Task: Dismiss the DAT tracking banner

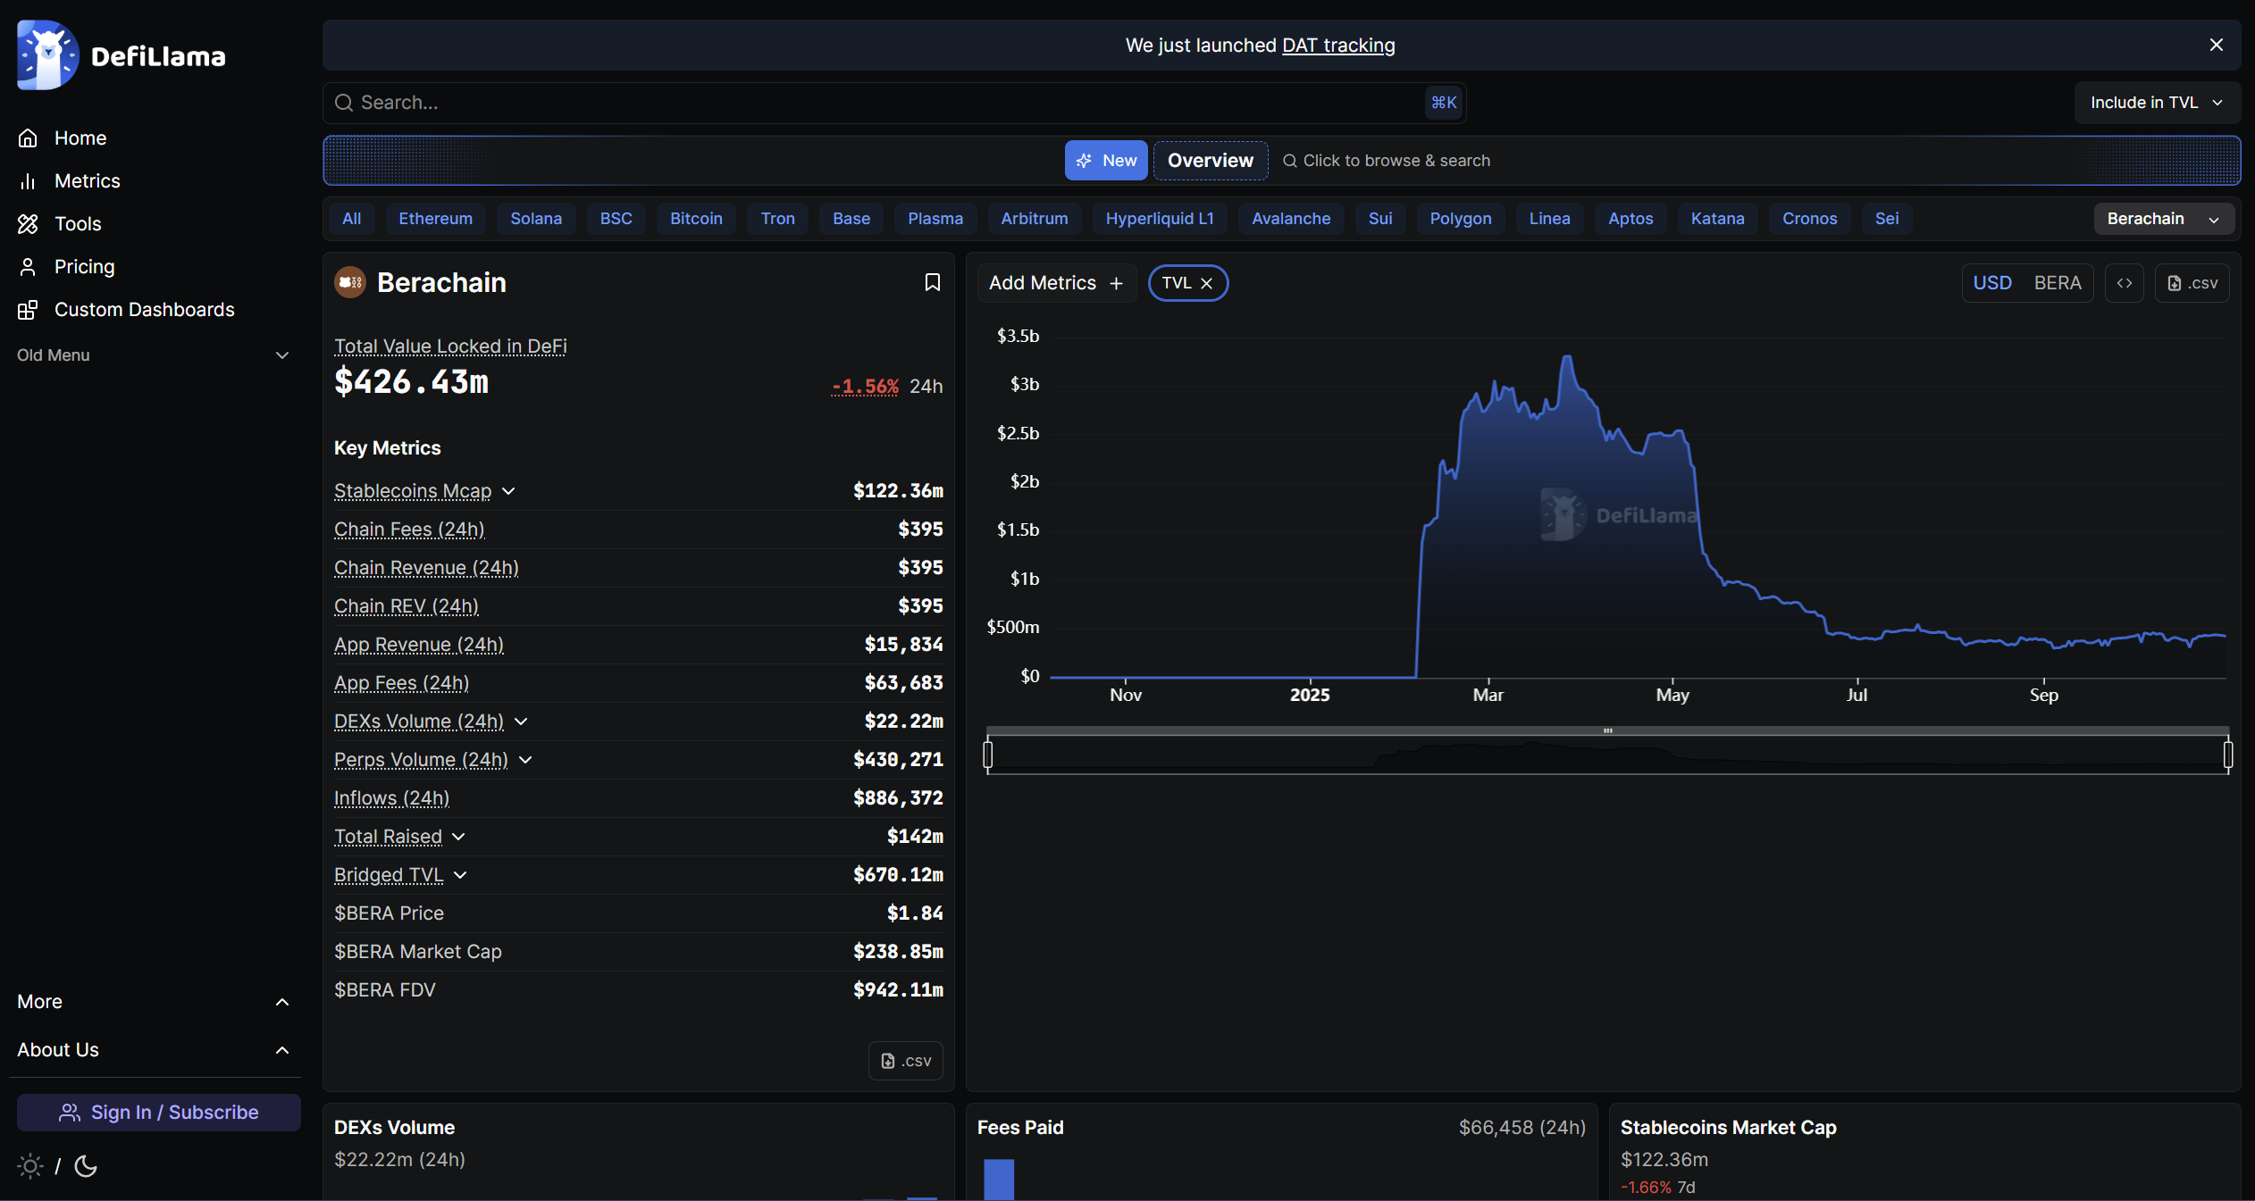Action: click(2216, 45)
